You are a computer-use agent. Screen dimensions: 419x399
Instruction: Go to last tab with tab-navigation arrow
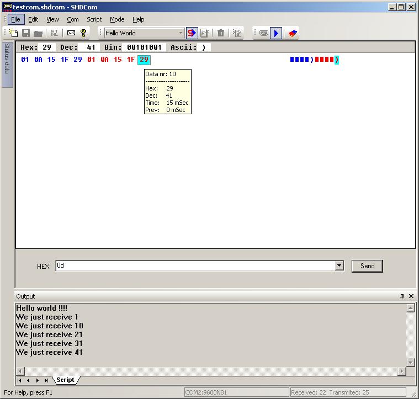coord(46,380)
